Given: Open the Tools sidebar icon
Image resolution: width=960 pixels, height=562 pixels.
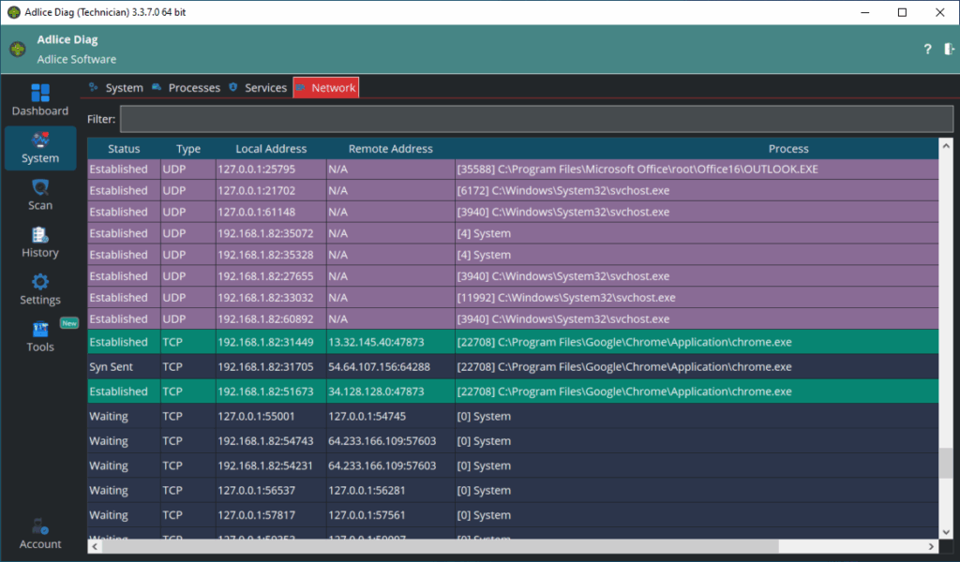Looking at the screenshot, I should 40,331.
